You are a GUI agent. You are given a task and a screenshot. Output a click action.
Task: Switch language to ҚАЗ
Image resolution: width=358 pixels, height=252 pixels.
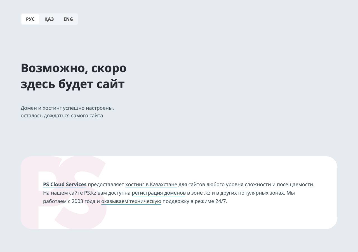tap(49, 19)
